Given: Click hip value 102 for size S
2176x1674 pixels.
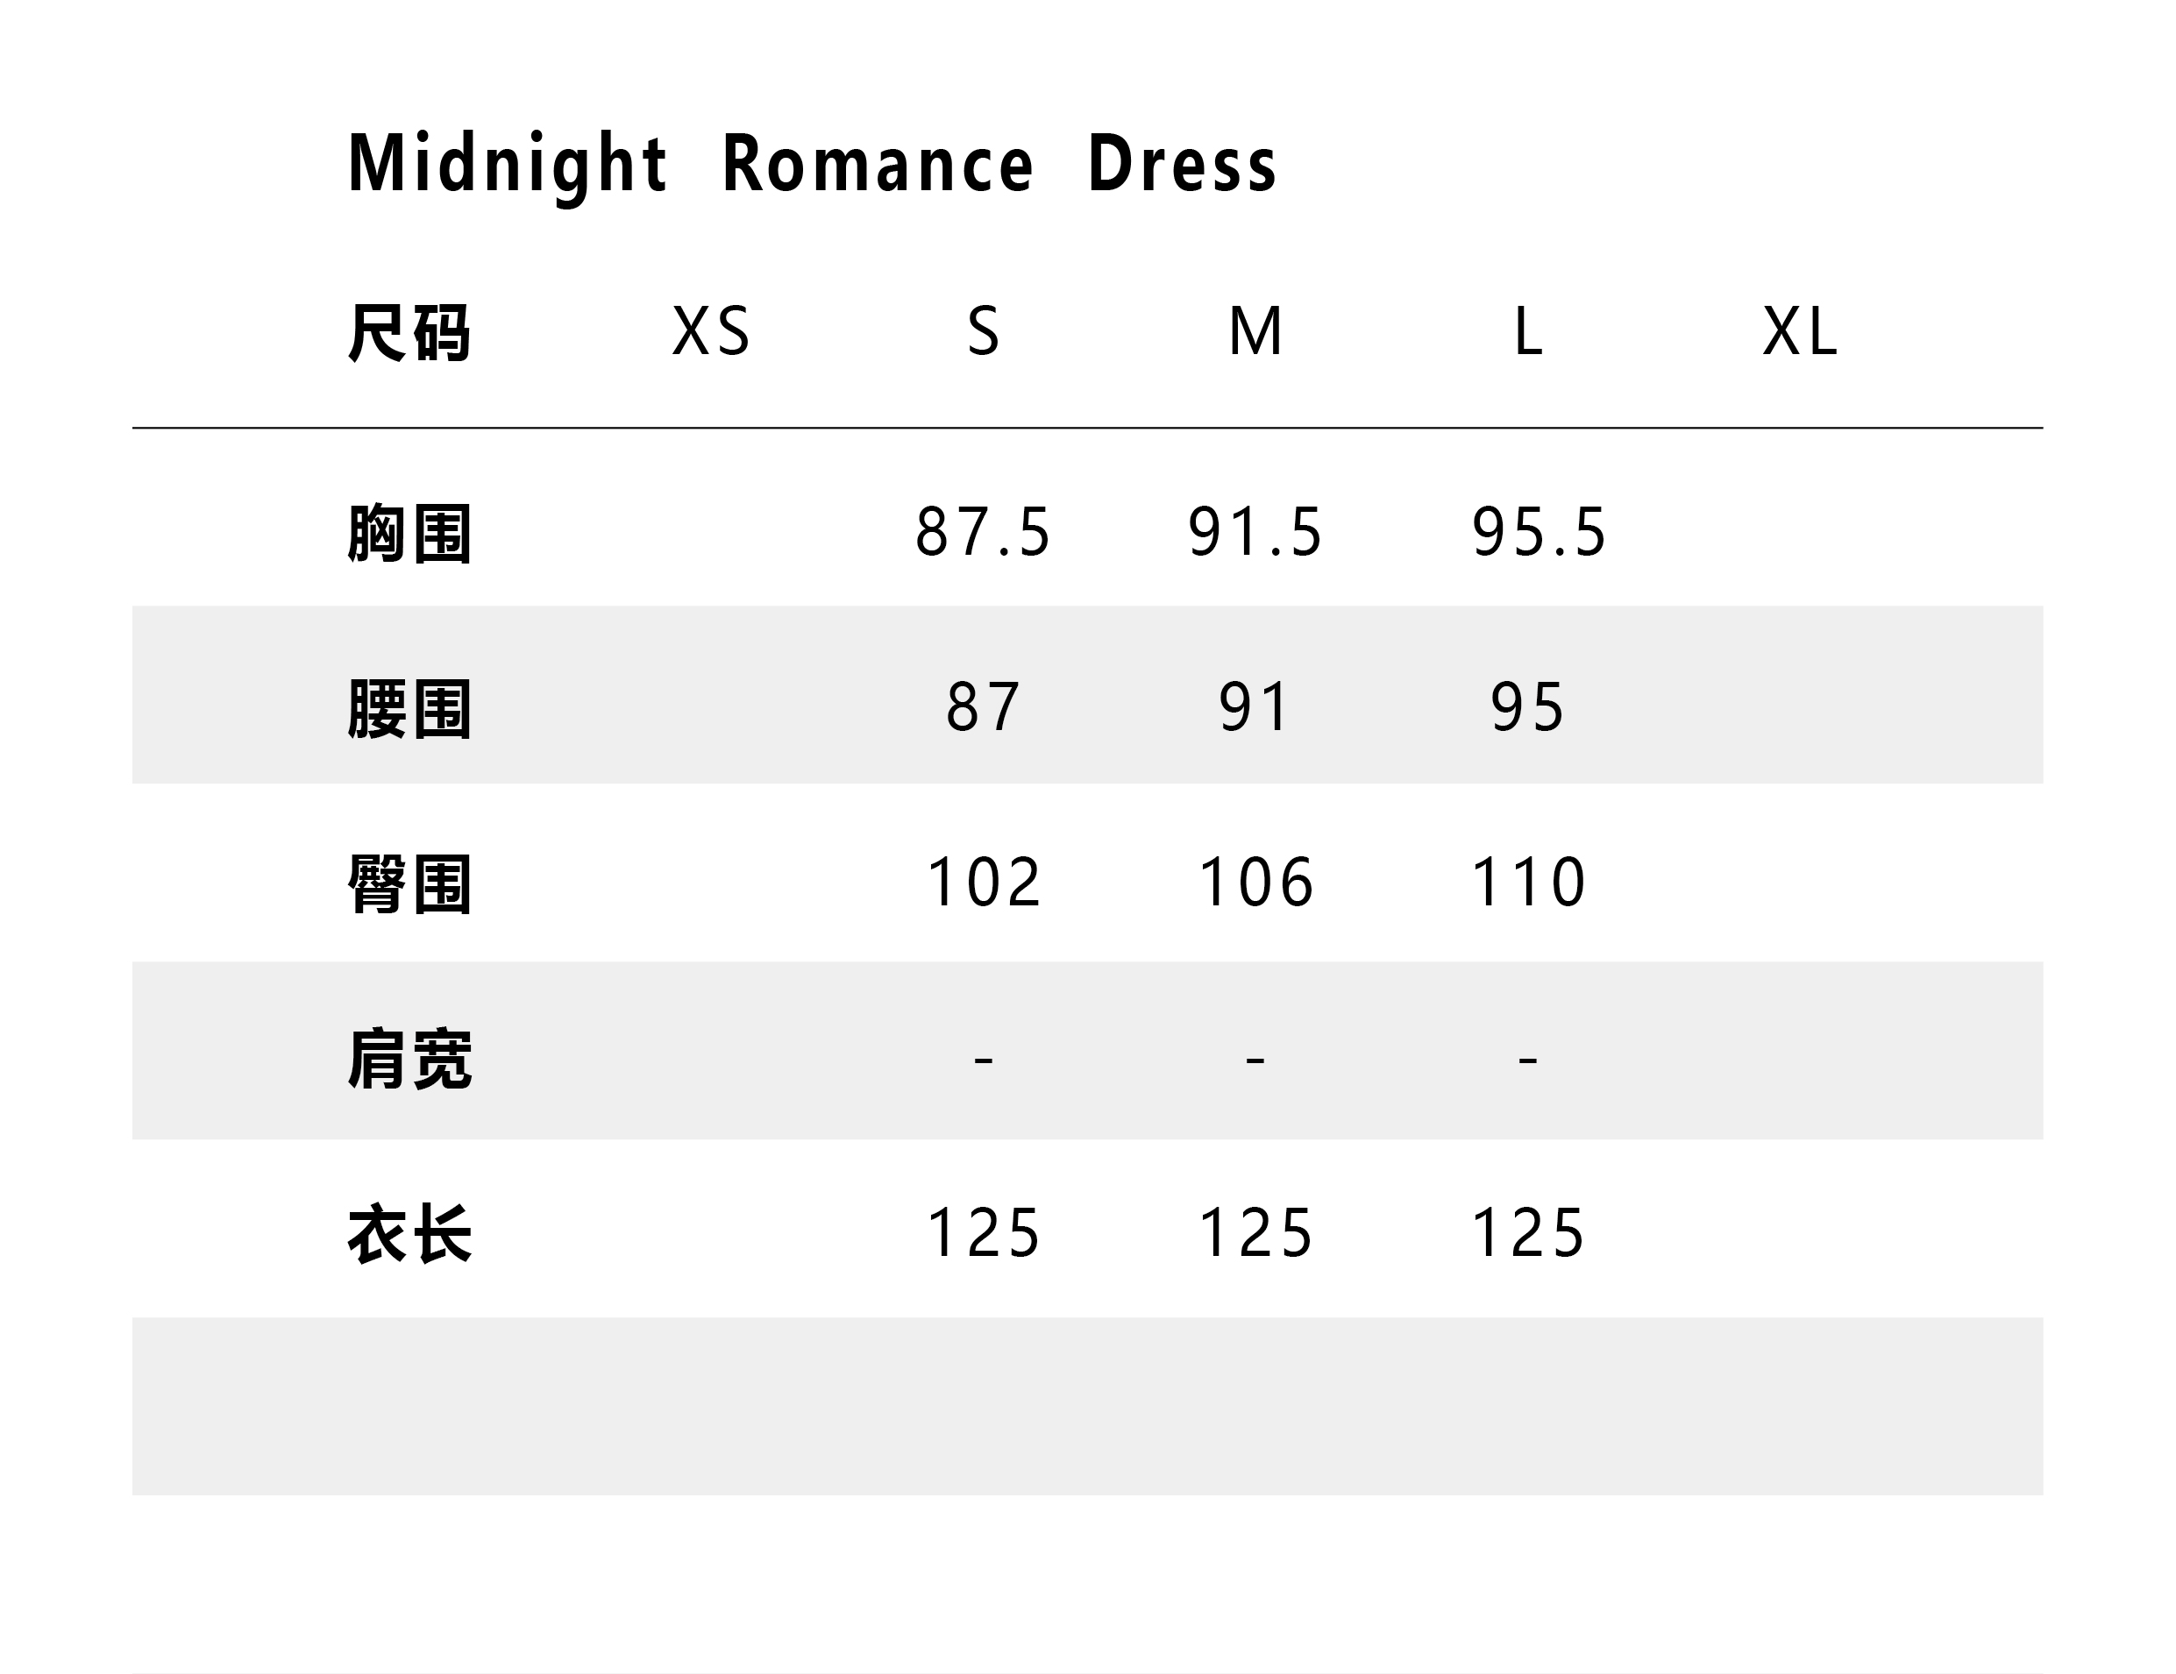Looking at the screenshot, I should pyautogui.click(x=983, y=883).
